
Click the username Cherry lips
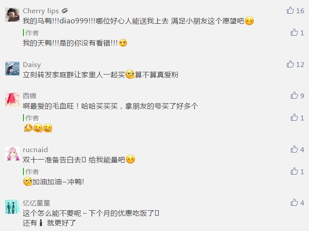click(x=41, y=11)
